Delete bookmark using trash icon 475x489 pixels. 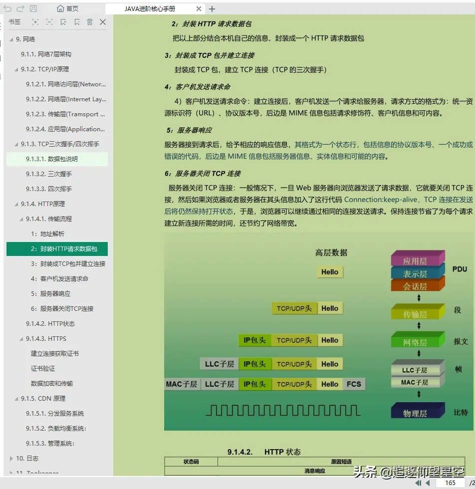(90, 22)
